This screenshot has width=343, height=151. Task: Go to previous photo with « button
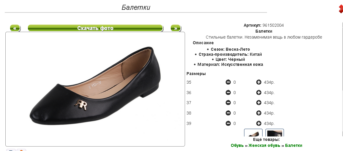click(15, 28)
